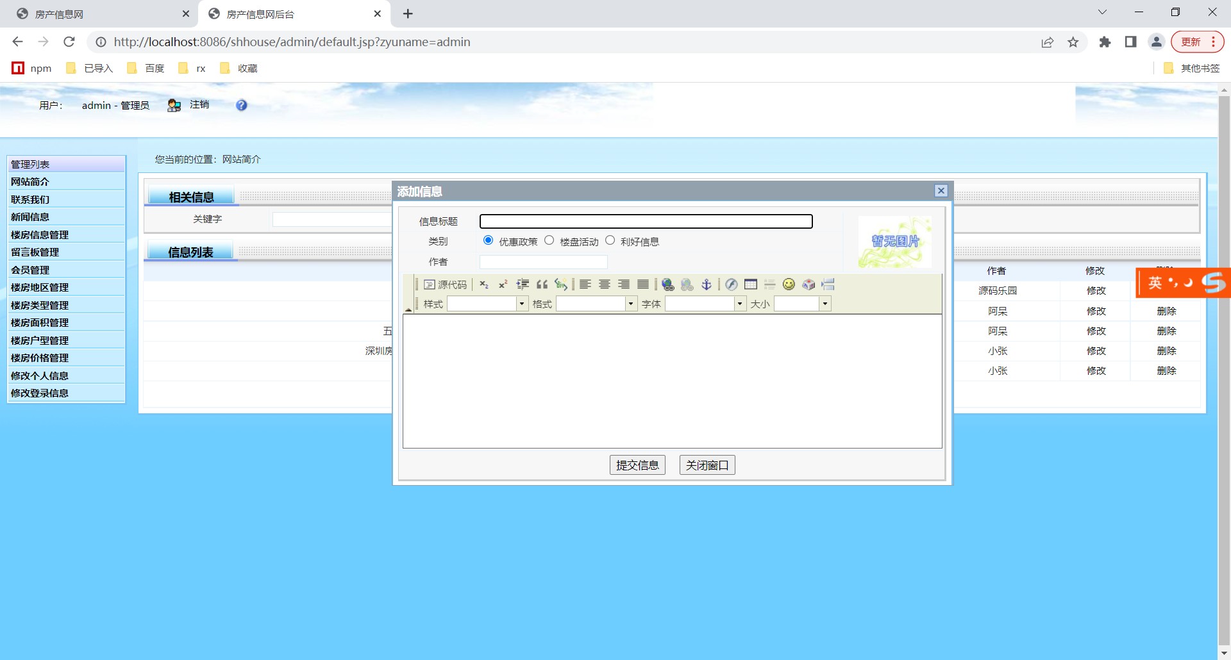Open the 字体 font dropdown
This screenshot has height=660, width=1231.
(x=705, y=304)
